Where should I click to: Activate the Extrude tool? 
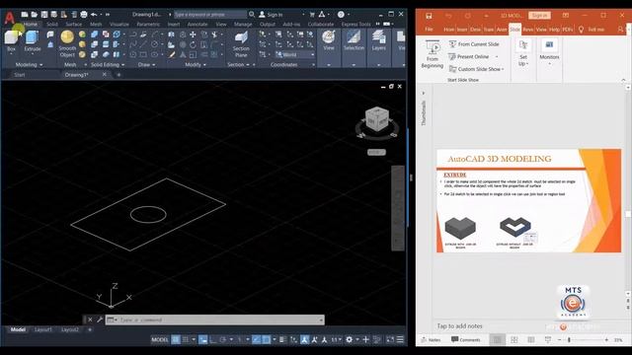[x=33, y=41]
